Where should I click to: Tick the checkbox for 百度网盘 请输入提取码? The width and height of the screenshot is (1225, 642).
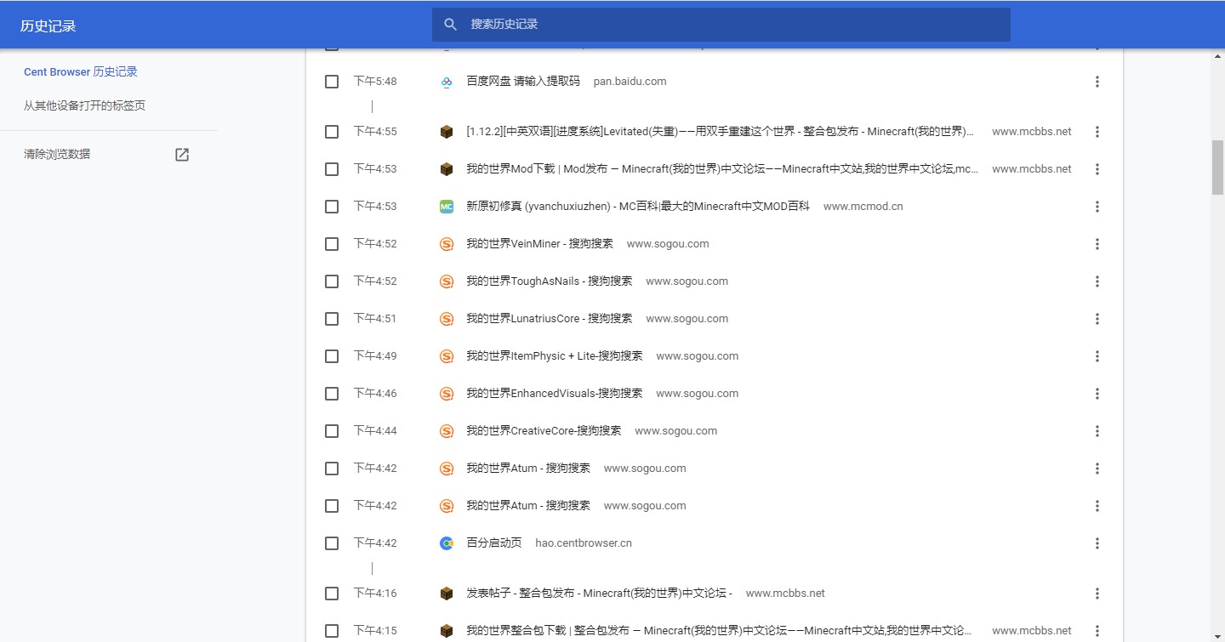click(x=332, y=82)
